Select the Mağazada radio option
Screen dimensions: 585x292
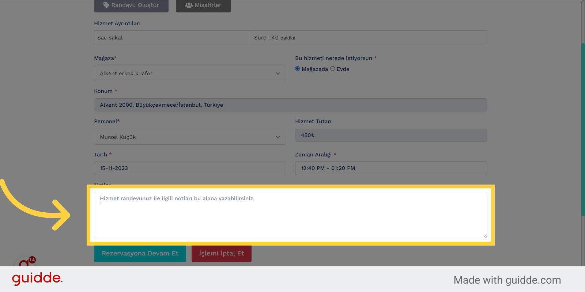298,69
